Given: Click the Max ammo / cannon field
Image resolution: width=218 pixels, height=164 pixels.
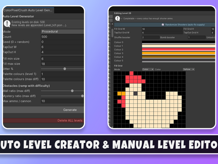Looking at the screenshot, I should tap(62, 101).
